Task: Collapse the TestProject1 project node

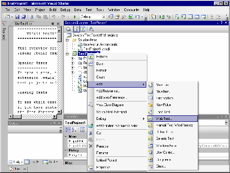Action: coord(67,54)
